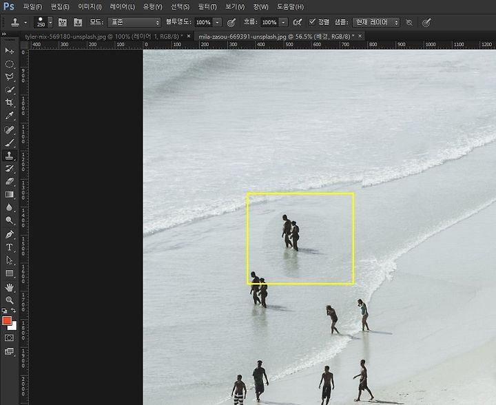Select the Eyedropper tool
Screen dimensions: 496x405
[x=10, y=116]
